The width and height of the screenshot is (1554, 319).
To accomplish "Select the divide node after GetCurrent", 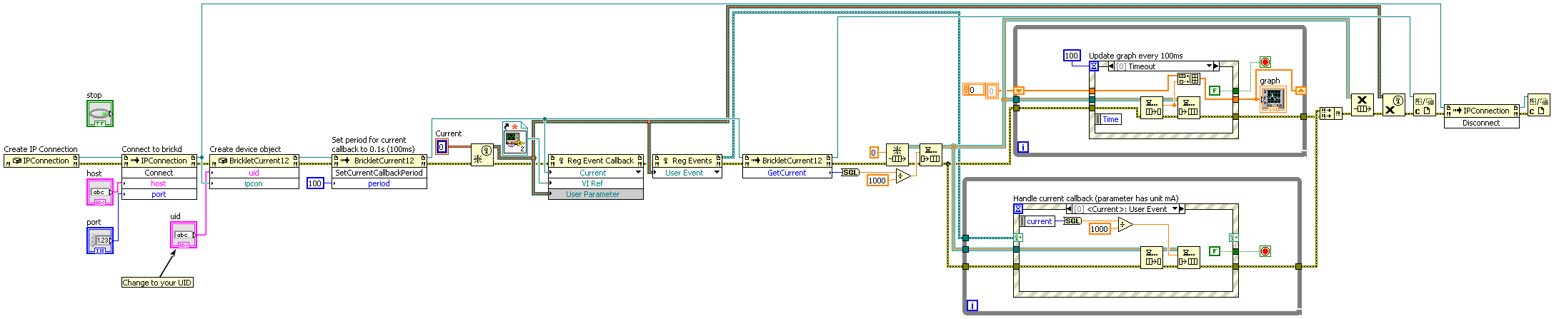I will tap(903, 175).
